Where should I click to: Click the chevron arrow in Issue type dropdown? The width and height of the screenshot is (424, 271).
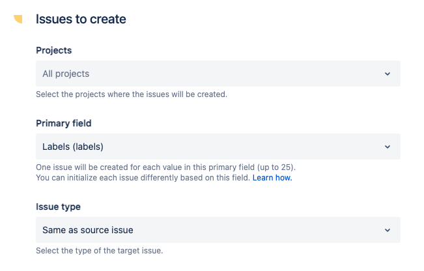(x=388, y=230)
